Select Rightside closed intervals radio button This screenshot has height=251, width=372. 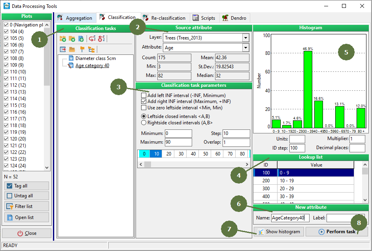144,123
